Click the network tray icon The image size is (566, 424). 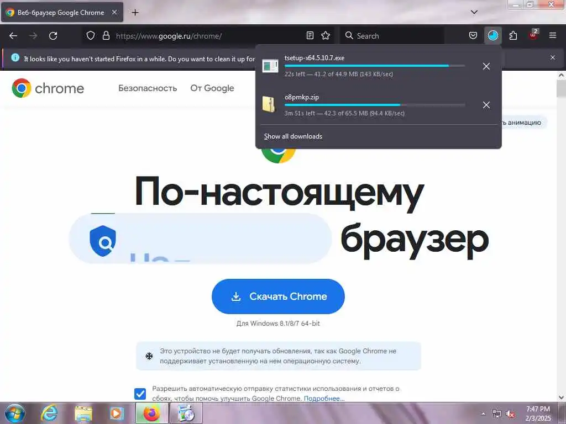(x=497, y=414)
